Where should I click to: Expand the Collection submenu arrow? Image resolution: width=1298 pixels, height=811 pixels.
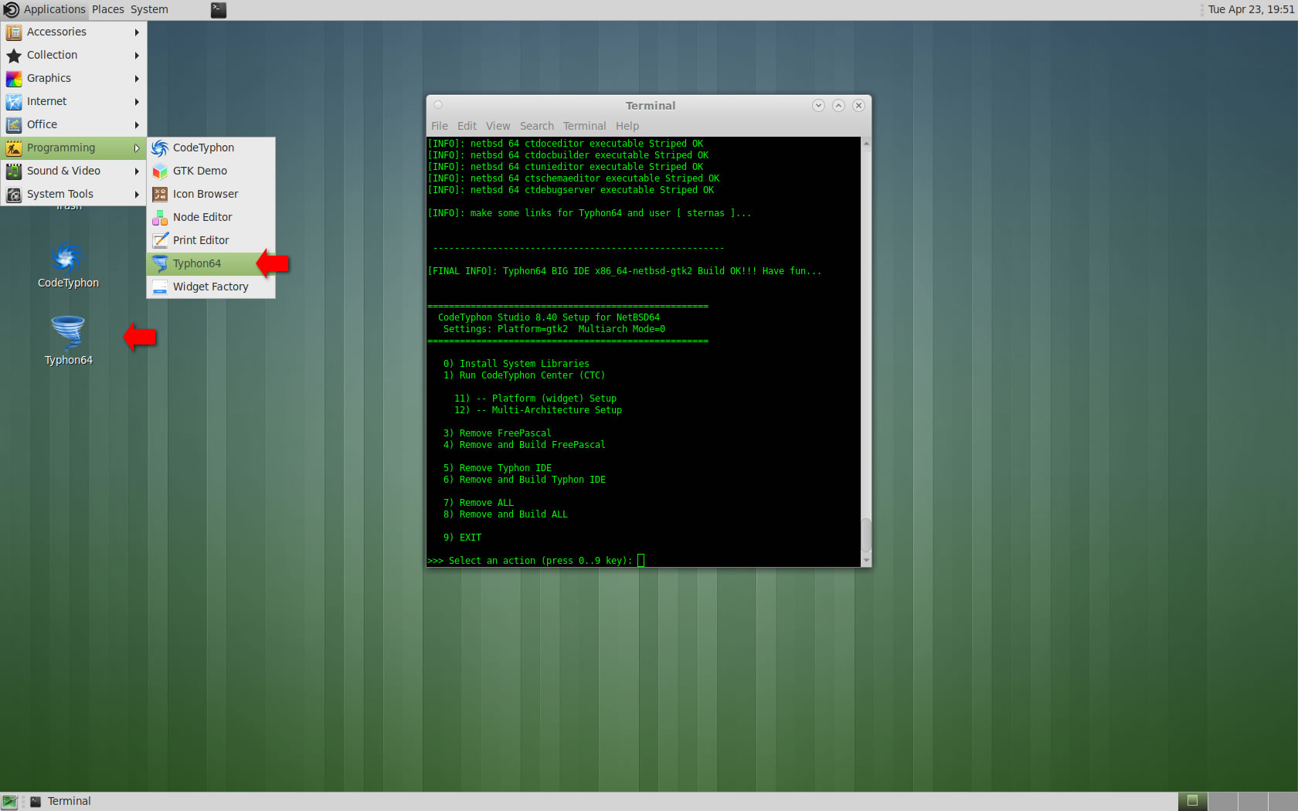pos(137,55)
